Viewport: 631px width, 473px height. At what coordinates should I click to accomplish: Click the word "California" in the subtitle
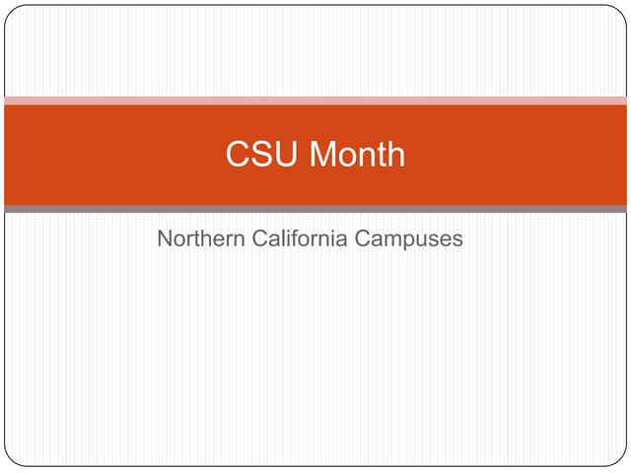click(295, 238)
